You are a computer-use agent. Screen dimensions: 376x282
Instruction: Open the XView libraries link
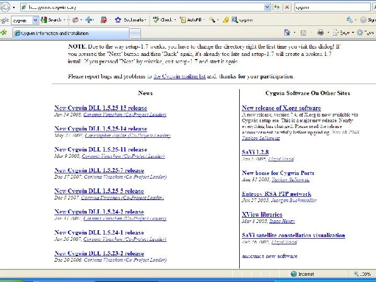click(x=262, y=215)
